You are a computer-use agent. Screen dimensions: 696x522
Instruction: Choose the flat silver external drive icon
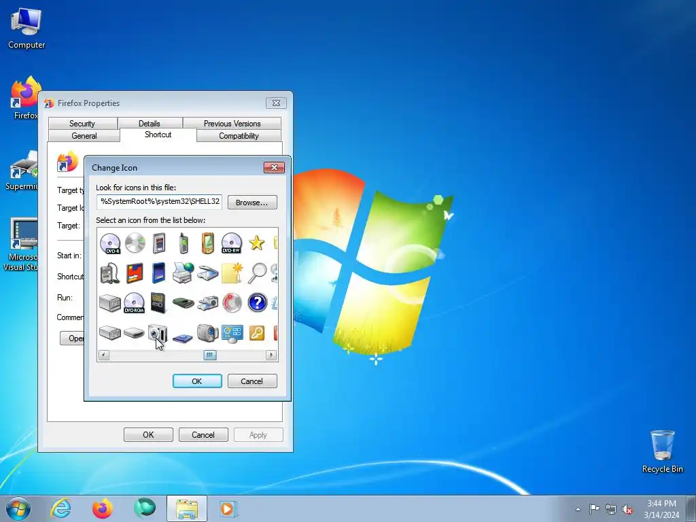click(134, 332)
